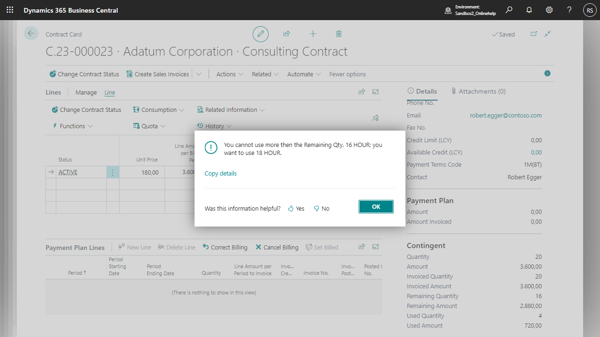Open the settings gear
Screen dimensions: 600x337
click(x=549, y=10)
